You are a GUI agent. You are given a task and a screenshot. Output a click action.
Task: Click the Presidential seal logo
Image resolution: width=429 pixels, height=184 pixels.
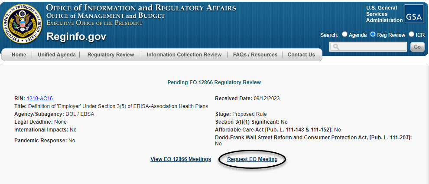(x=22, y=23)
